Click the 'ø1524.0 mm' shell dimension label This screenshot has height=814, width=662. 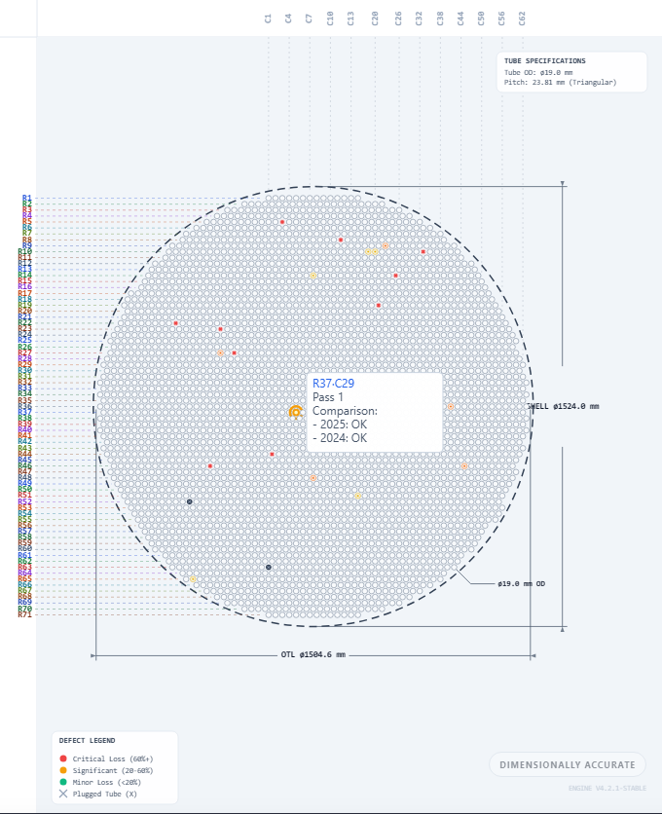tap(575, 406)
